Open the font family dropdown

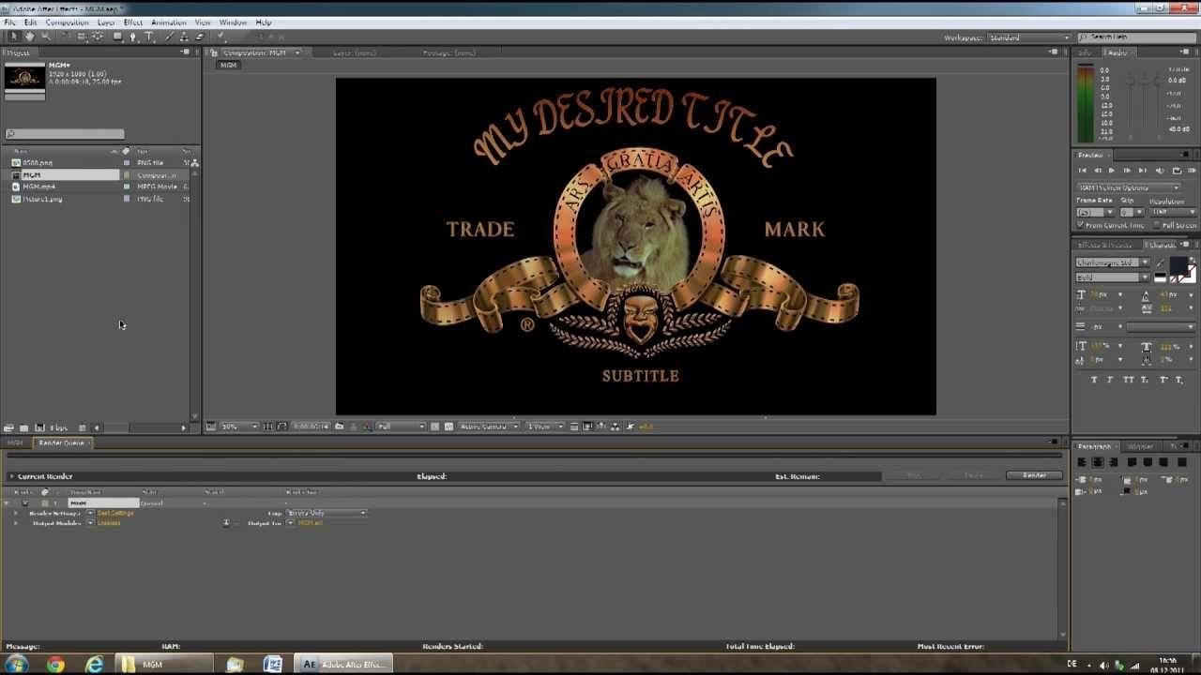[x=1112, y=262]
